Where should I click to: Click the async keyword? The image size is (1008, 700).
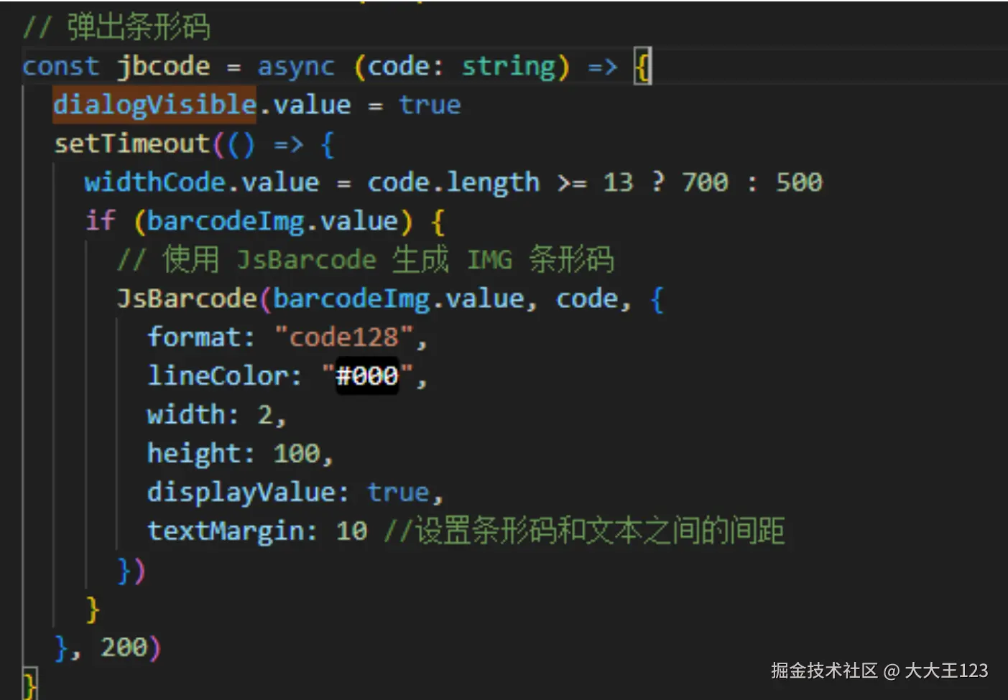pyautogui.click(x=296, y=67)
